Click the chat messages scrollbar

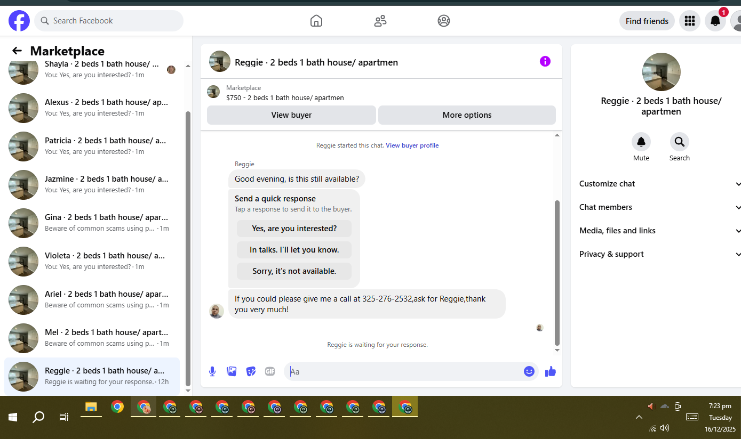point(557,273)
